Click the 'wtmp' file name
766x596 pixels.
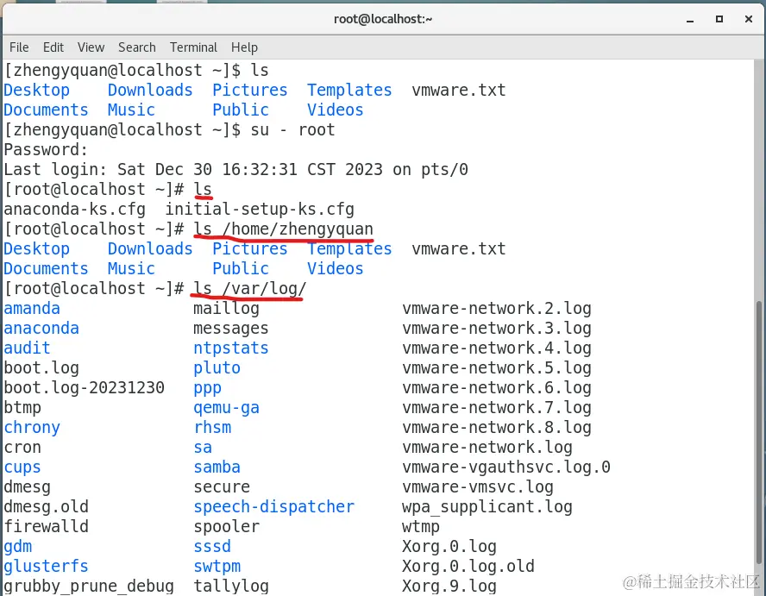421,527
